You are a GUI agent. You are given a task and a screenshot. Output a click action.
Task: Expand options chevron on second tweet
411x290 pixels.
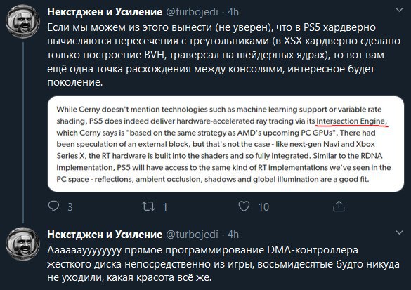pyautogui.click(x=399, y=232)
